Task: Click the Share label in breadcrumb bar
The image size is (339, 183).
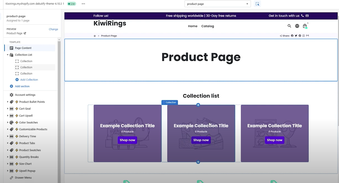Action: [285, 36]
